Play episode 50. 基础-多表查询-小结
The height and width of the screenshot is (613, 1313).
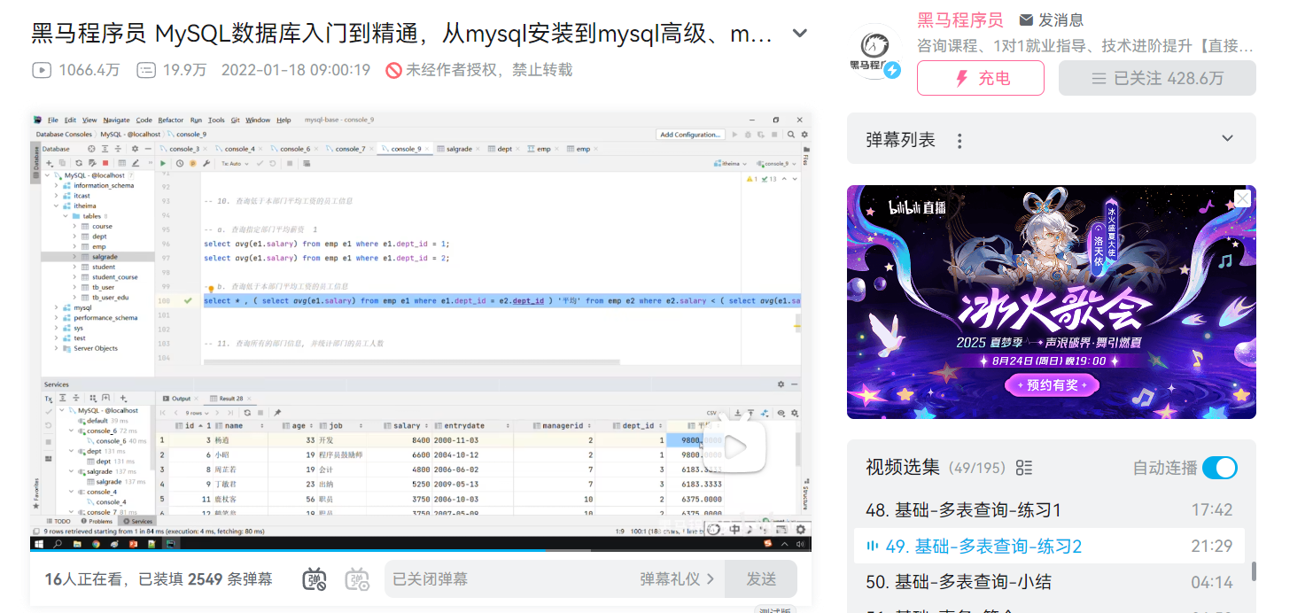(x=1049, y=582)
